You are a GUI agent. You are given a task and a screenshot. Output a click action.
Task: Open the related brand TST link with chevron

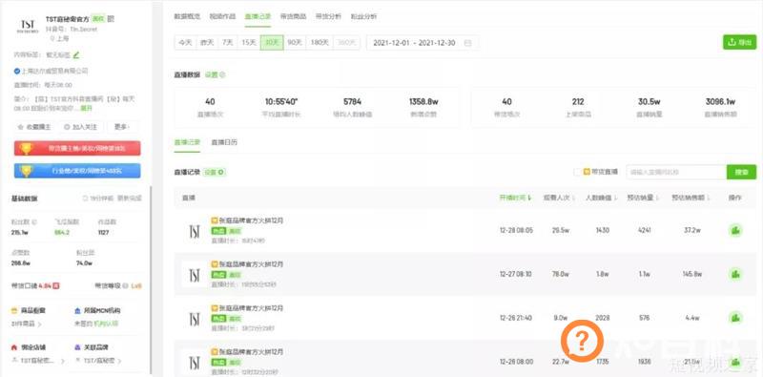99,361
